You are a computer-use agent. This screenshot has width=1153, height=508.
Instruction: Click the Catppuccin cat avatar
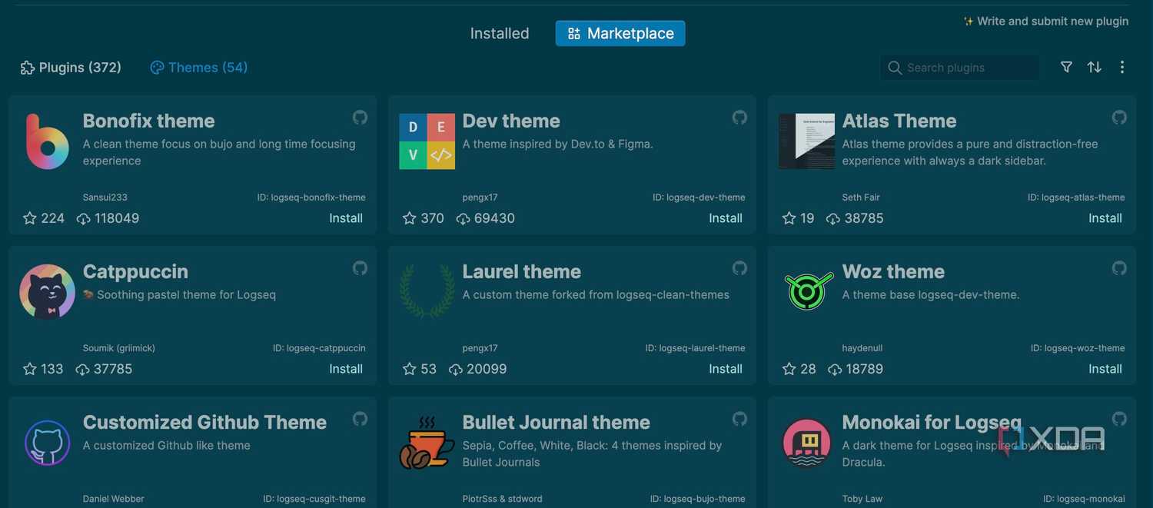pos(47,291)
